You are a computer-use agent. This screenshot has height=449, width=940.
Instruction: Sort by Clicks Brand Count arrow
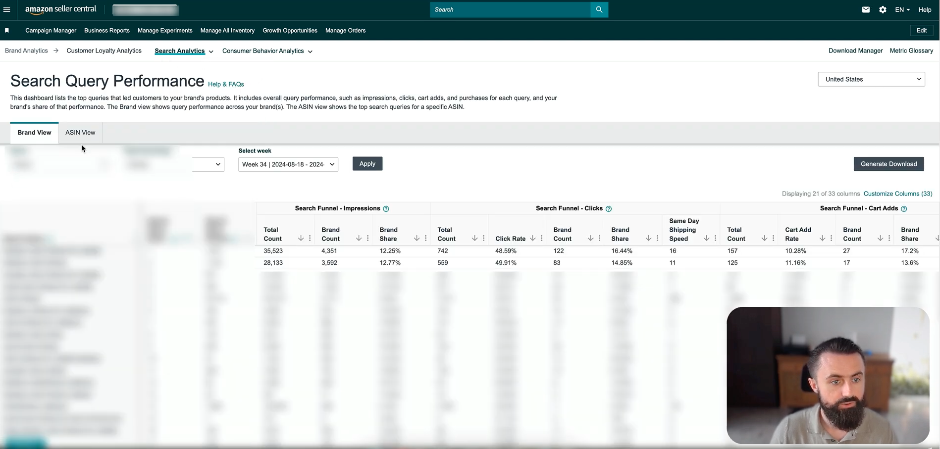tap(590, 239)
